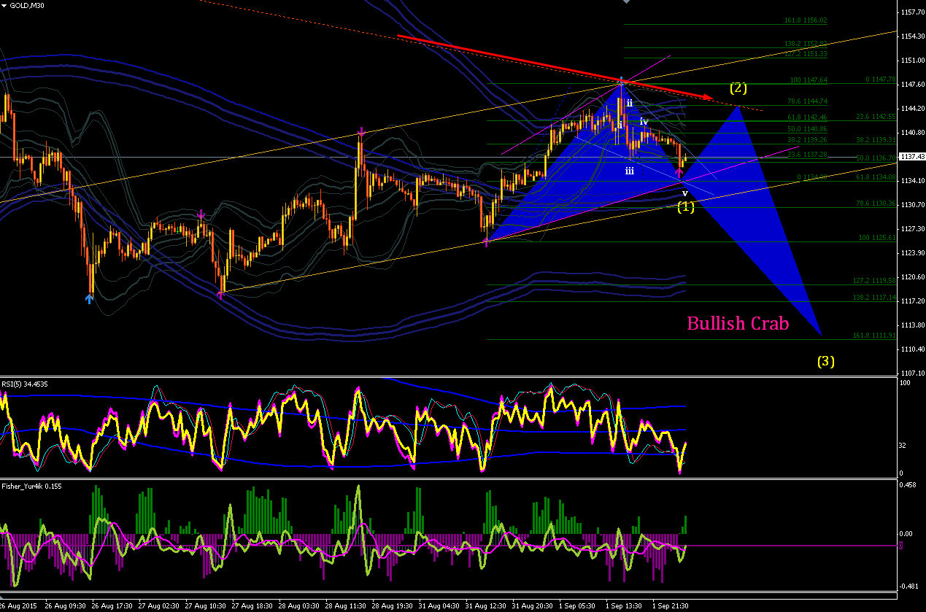
Task: Click Fibonacci level 23.6 1137.28
Action: [808, 155]
